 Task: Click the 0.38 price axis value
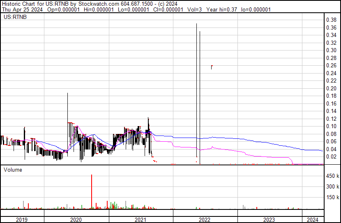click(x=331, y=20)
